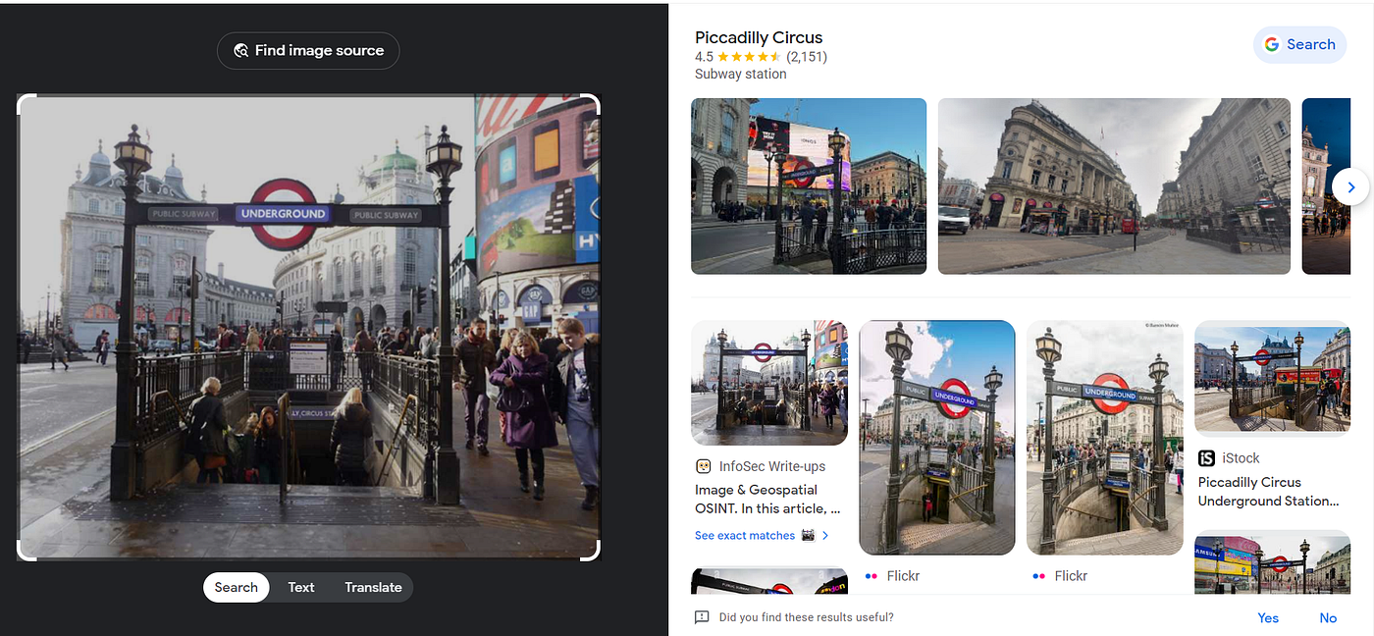Click the "Subway station" category text
The image size is (1374, 636).
click(x=741, y=75)
